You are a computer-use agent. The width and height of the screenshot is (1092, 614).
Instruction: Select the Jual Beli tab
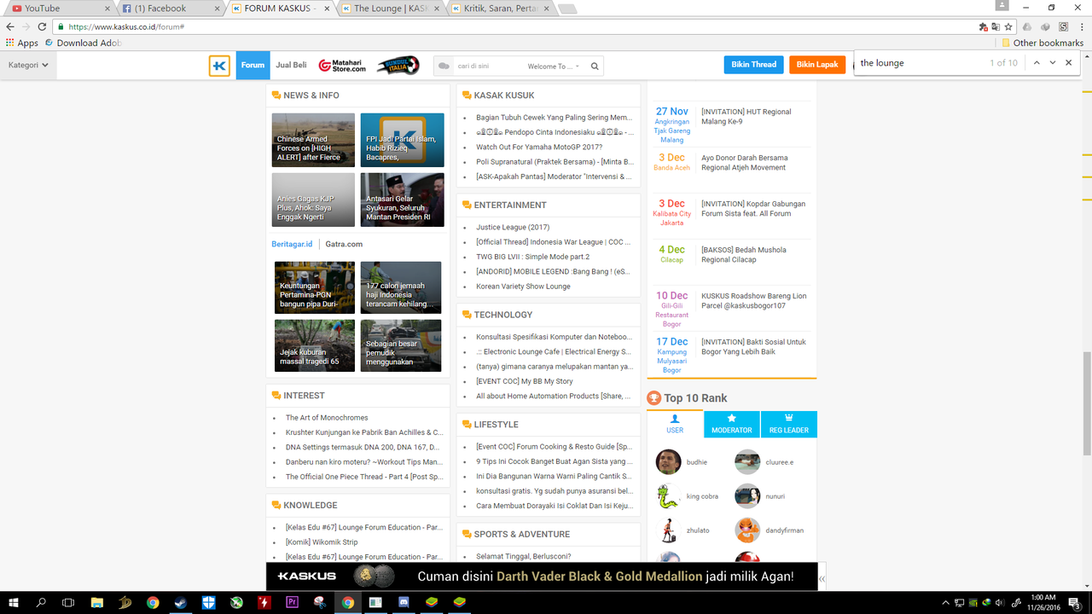[291, 65]
